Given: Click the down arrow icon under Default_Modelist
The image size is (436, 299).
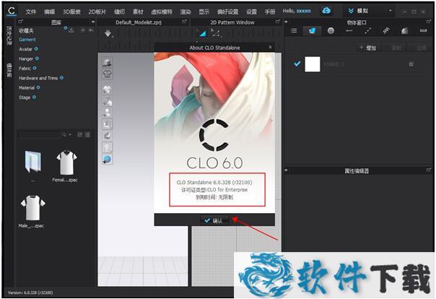Looking at the screenshot, I should (108, 33).
